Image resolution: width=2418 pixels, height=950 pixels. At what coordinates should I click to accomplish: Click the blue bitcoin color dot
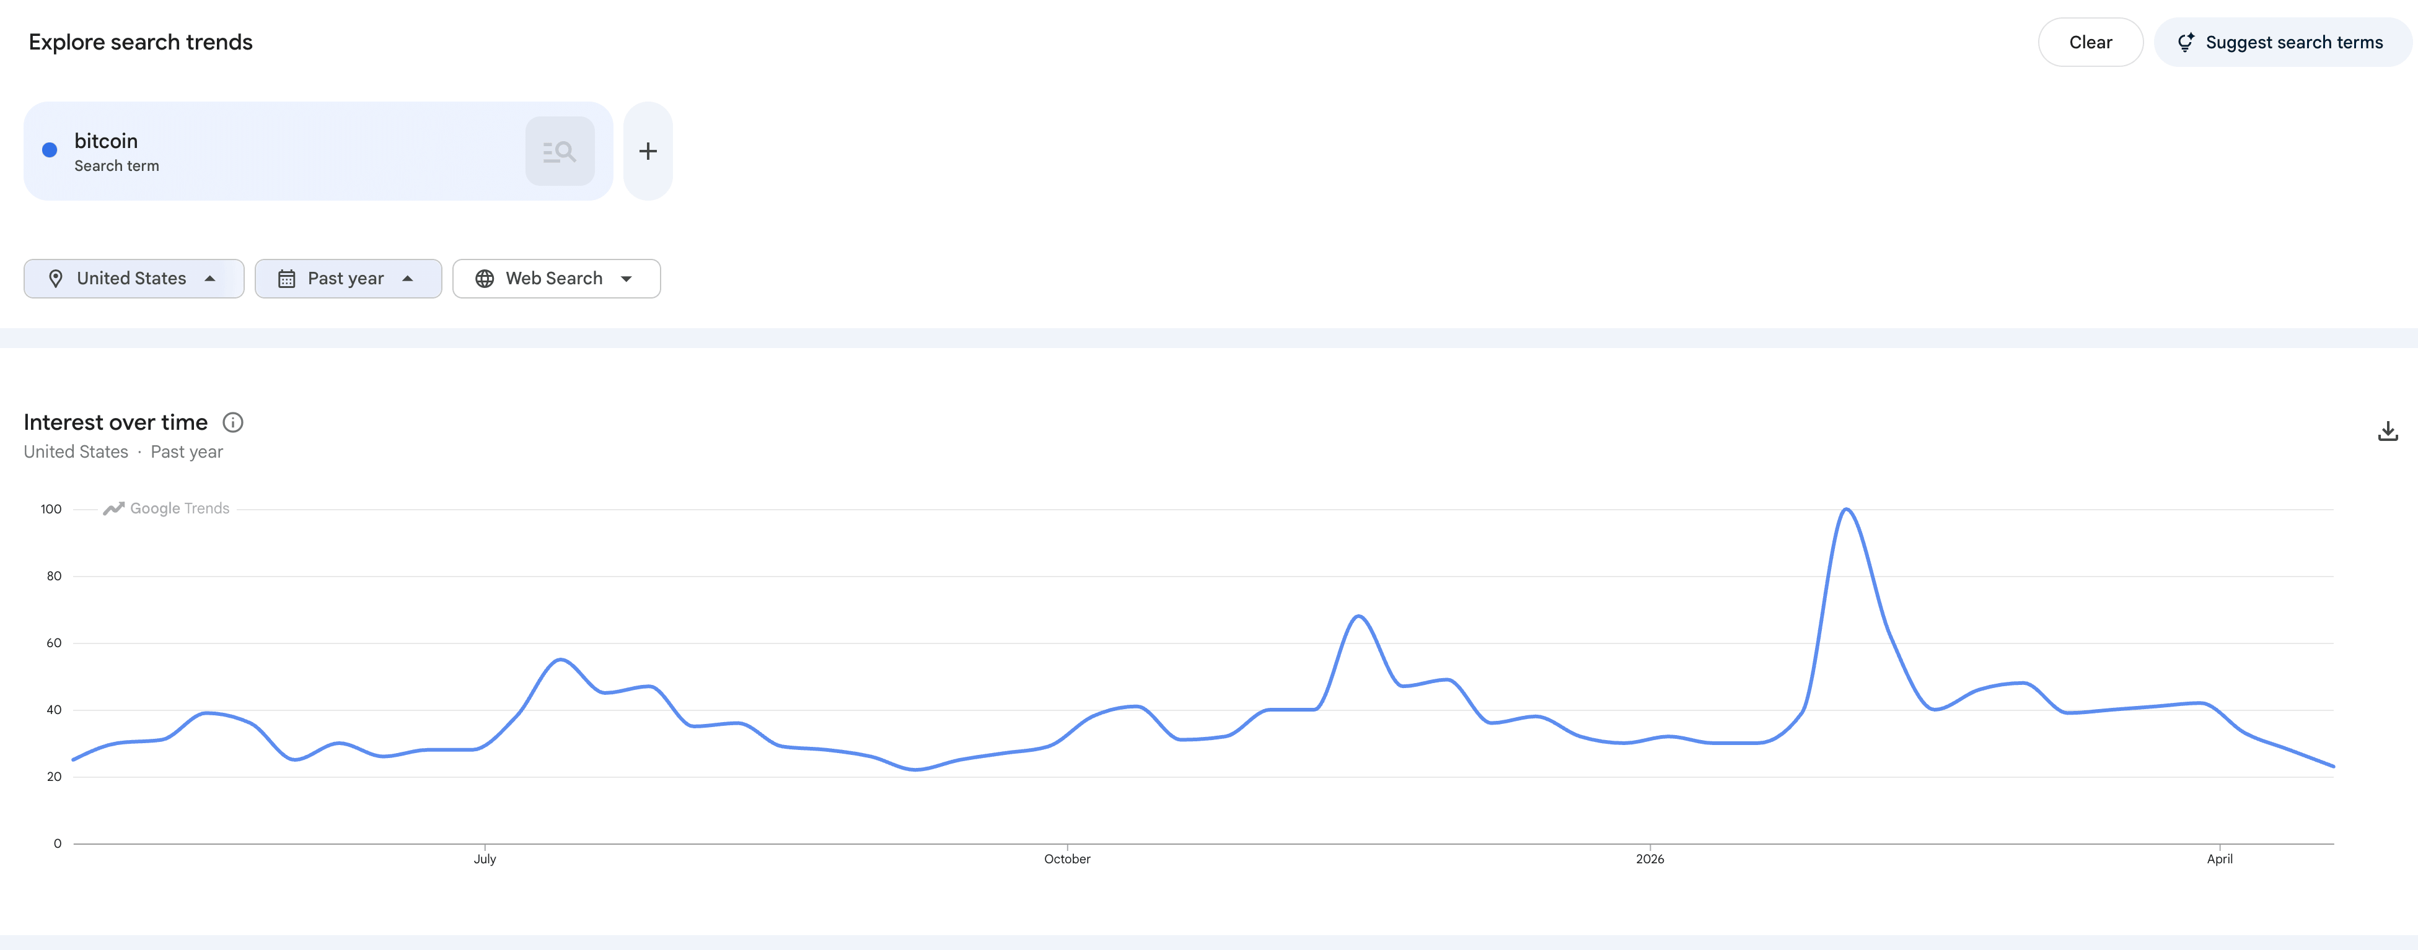50,150
